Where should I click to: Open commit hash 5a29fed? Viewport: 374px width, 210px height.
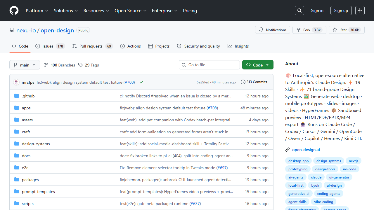203,82
